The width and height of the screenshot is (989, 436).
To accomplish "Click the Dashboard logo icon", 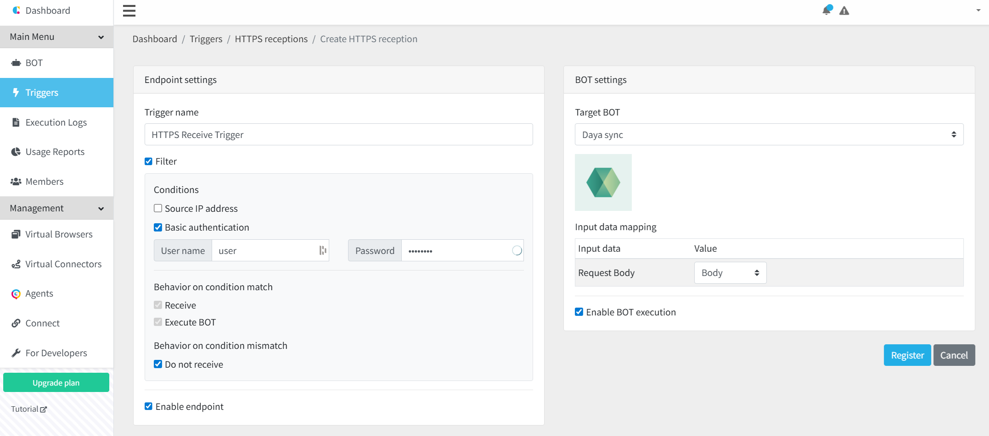I will tap(16, 10).
